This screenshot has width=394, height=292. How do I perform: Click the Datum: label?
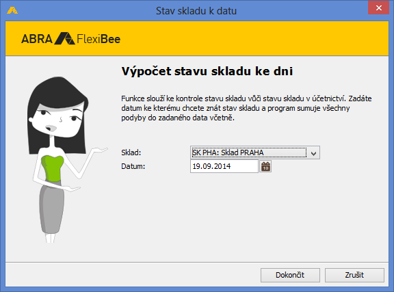coord(133,166)
